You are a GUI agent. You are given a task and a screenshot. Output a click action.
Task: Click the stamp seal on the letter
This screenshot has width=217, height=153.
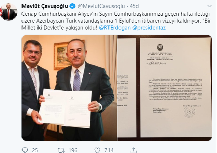click(x=189, y=112)
